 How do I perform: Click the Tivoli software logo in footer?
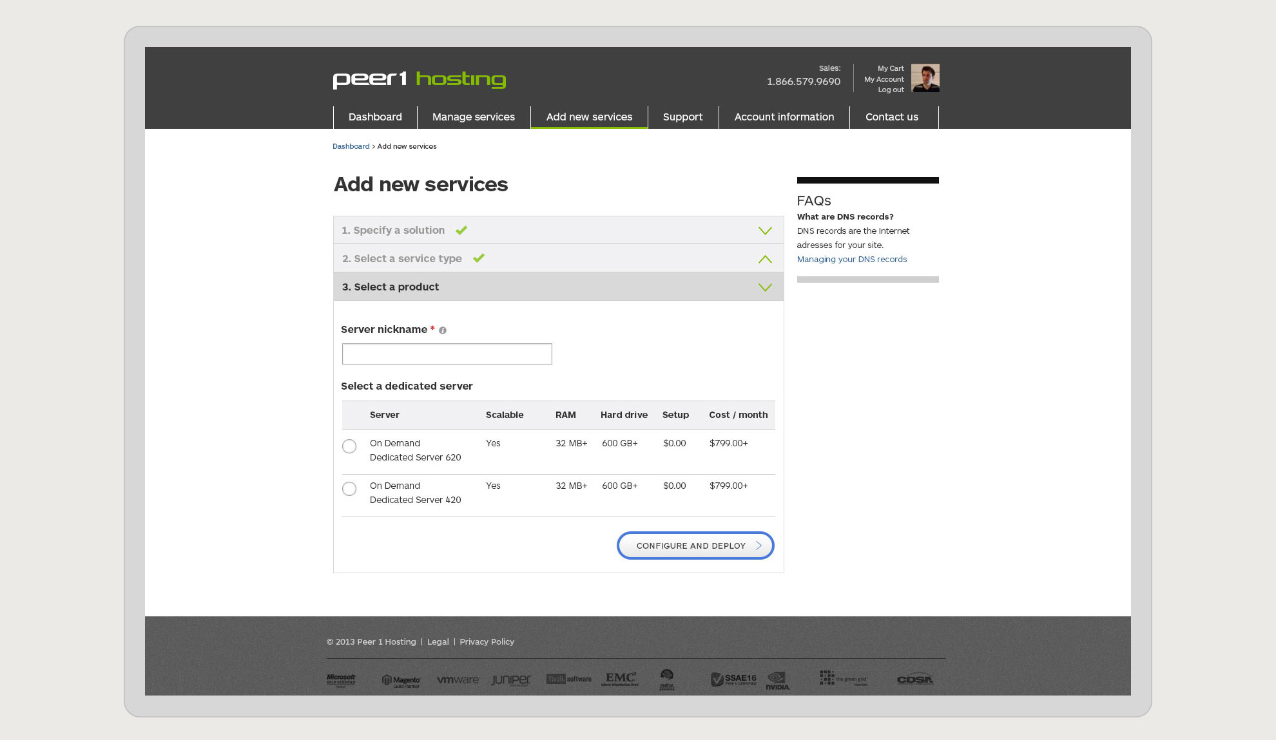pos(569,679)
